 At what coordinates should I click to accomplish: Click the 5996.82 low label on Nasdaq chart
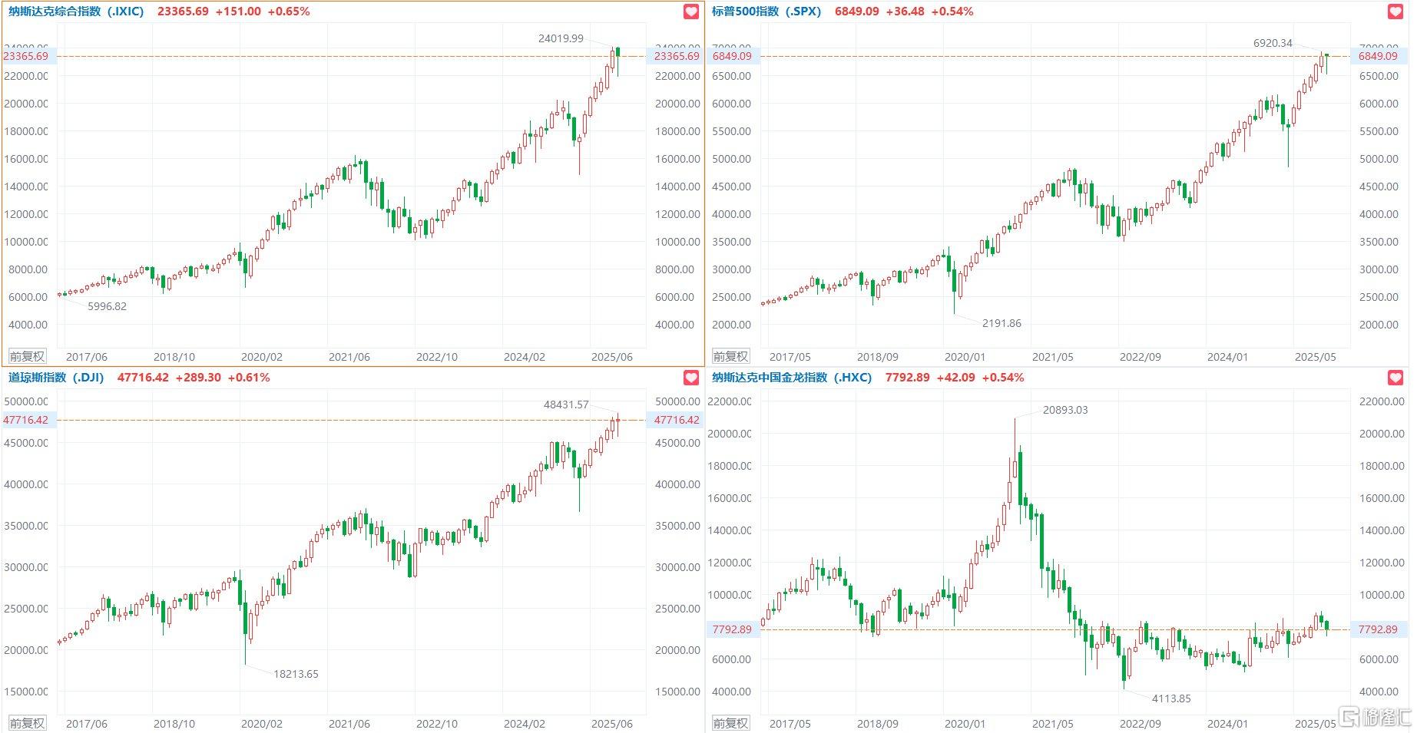tap(107, 306)
